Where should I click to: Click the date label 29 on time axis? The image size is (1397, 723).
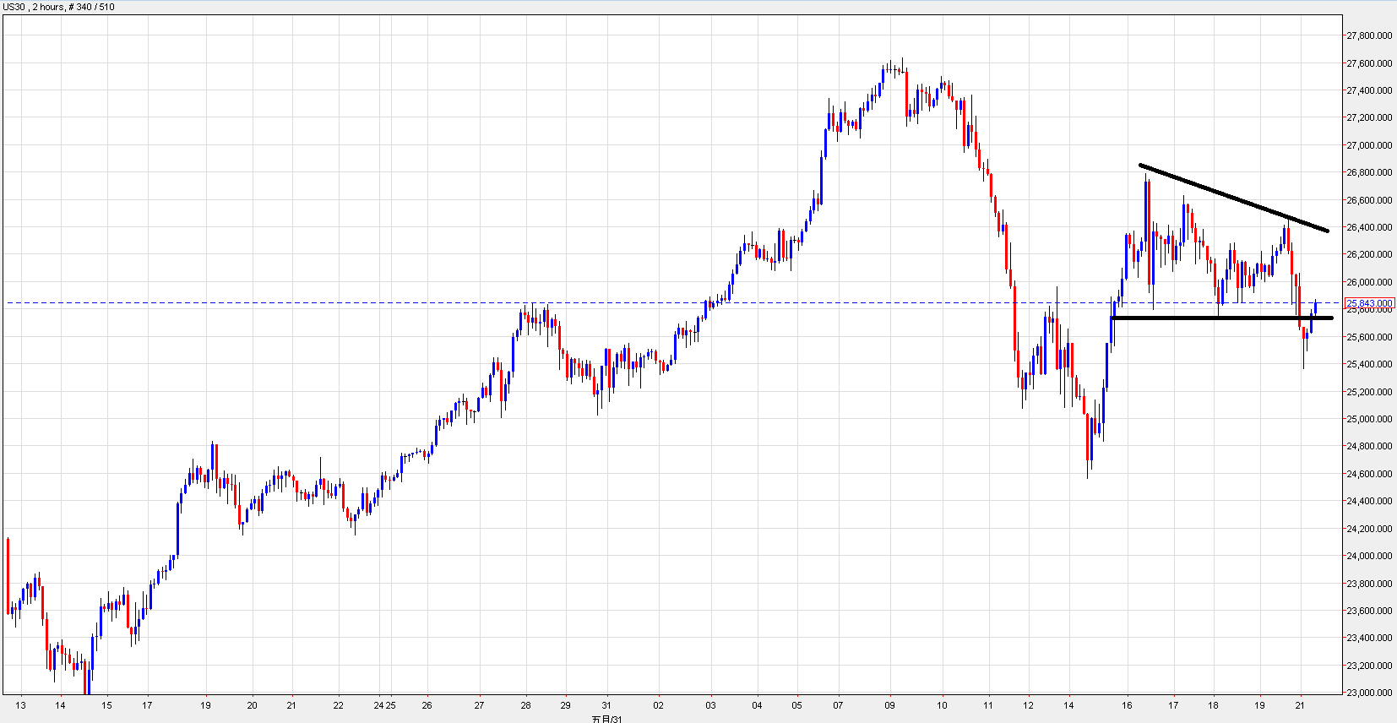pyautogui.click(x=565, y=705)
